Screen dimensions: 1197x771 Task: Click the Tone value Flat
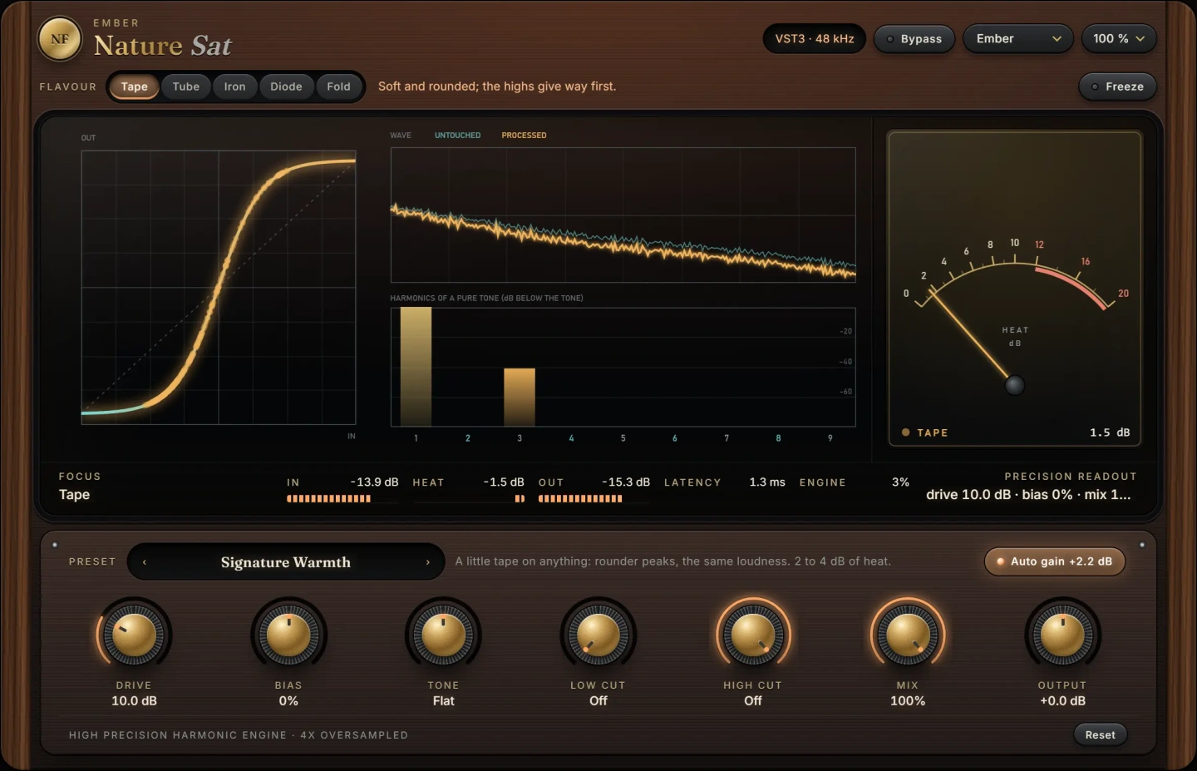pos(443,701)
